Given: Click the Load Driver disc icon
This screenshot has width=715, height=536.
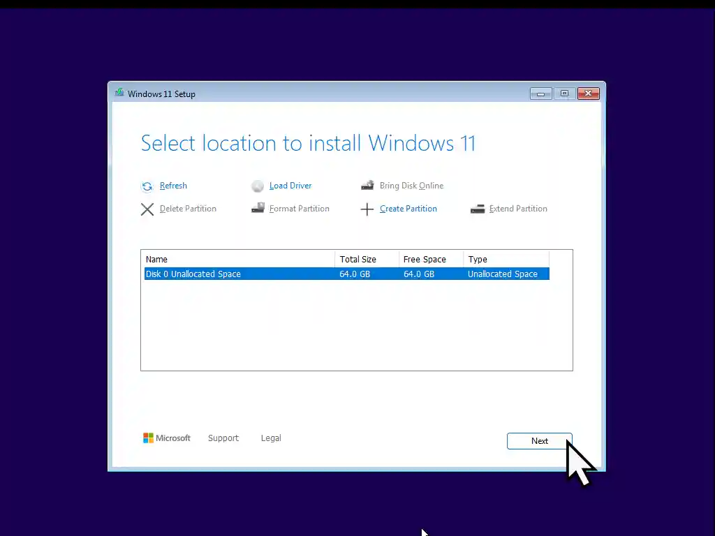Looking at the screenshot, I should click(258, 186).
